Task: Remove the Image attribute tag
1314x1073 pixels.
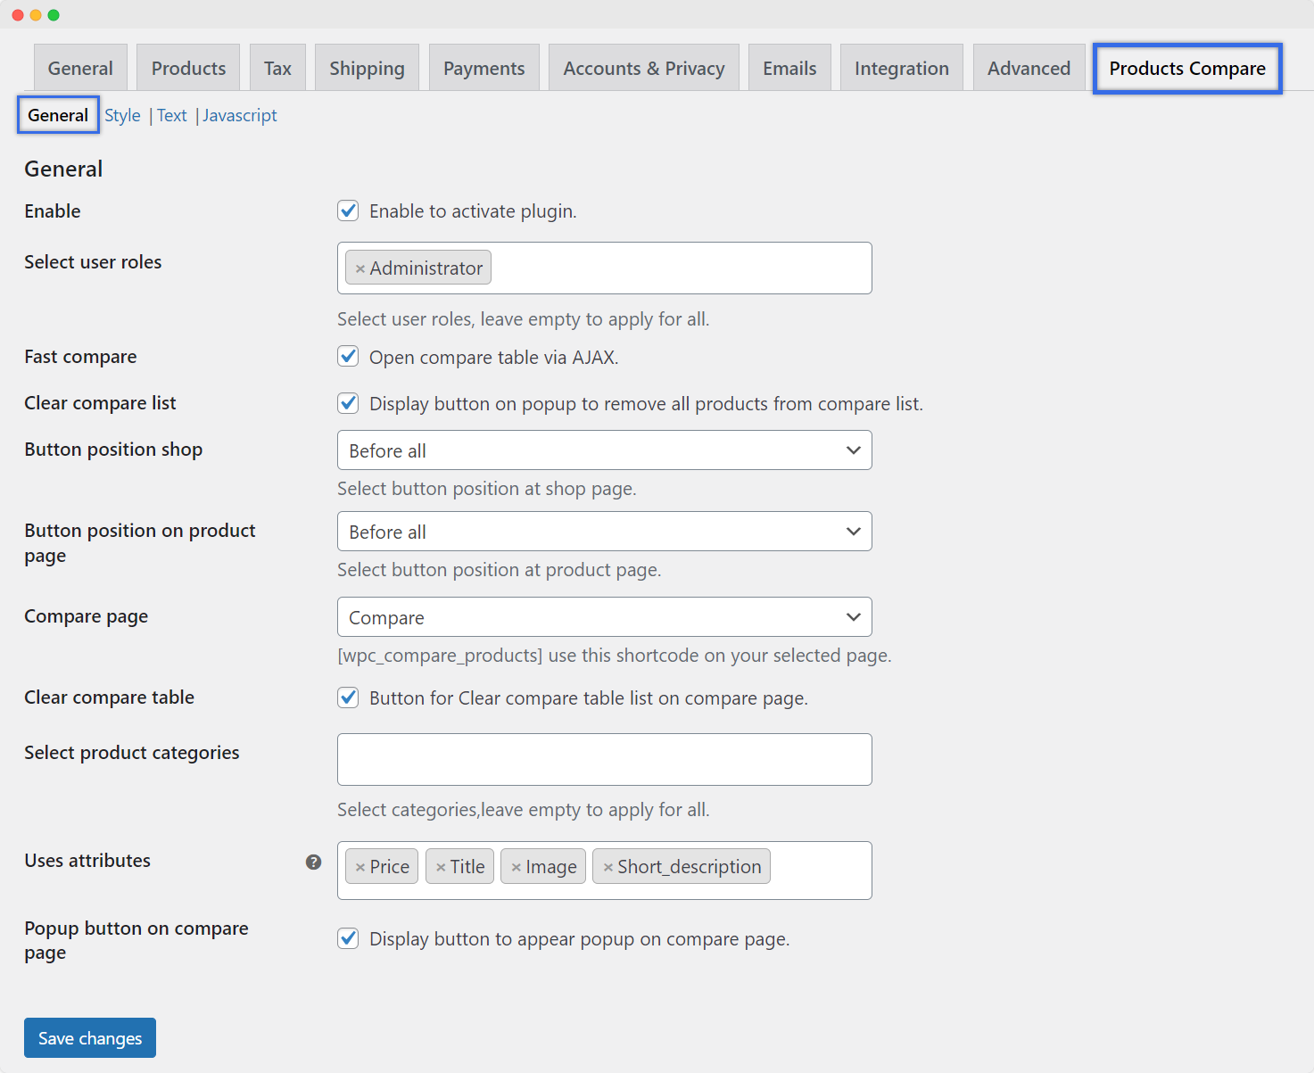Action: click(x=516, y=867)
